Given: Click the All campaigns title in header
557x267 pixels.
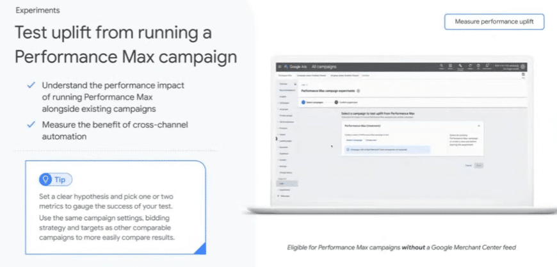Looking at the screenshot, I should [x=323, y=67].
